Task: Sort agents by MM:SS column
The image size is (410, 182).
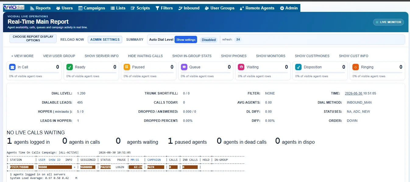Action: point(134,160)
